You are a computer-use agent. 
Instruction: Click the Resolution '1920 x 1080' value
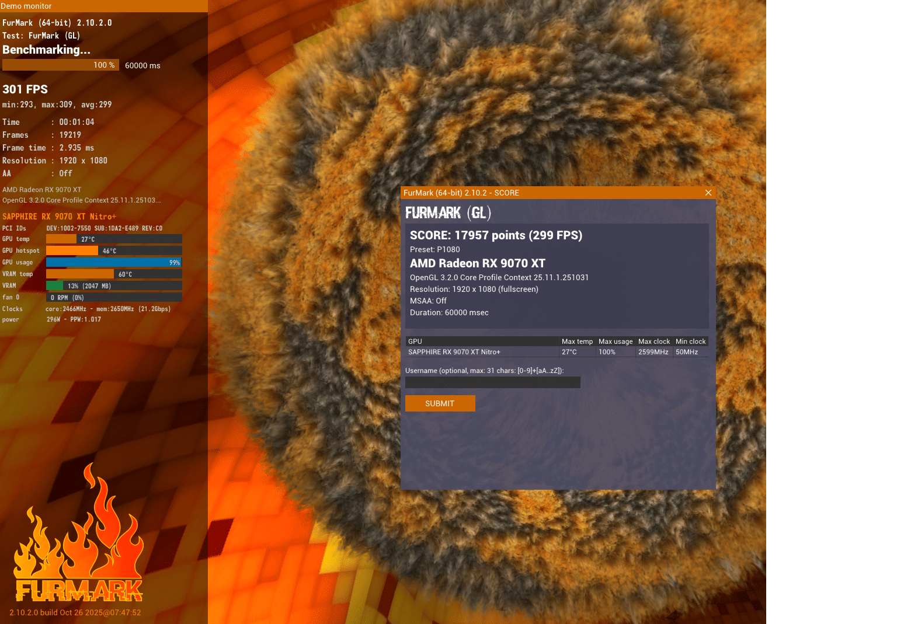[x=83, y=161]
